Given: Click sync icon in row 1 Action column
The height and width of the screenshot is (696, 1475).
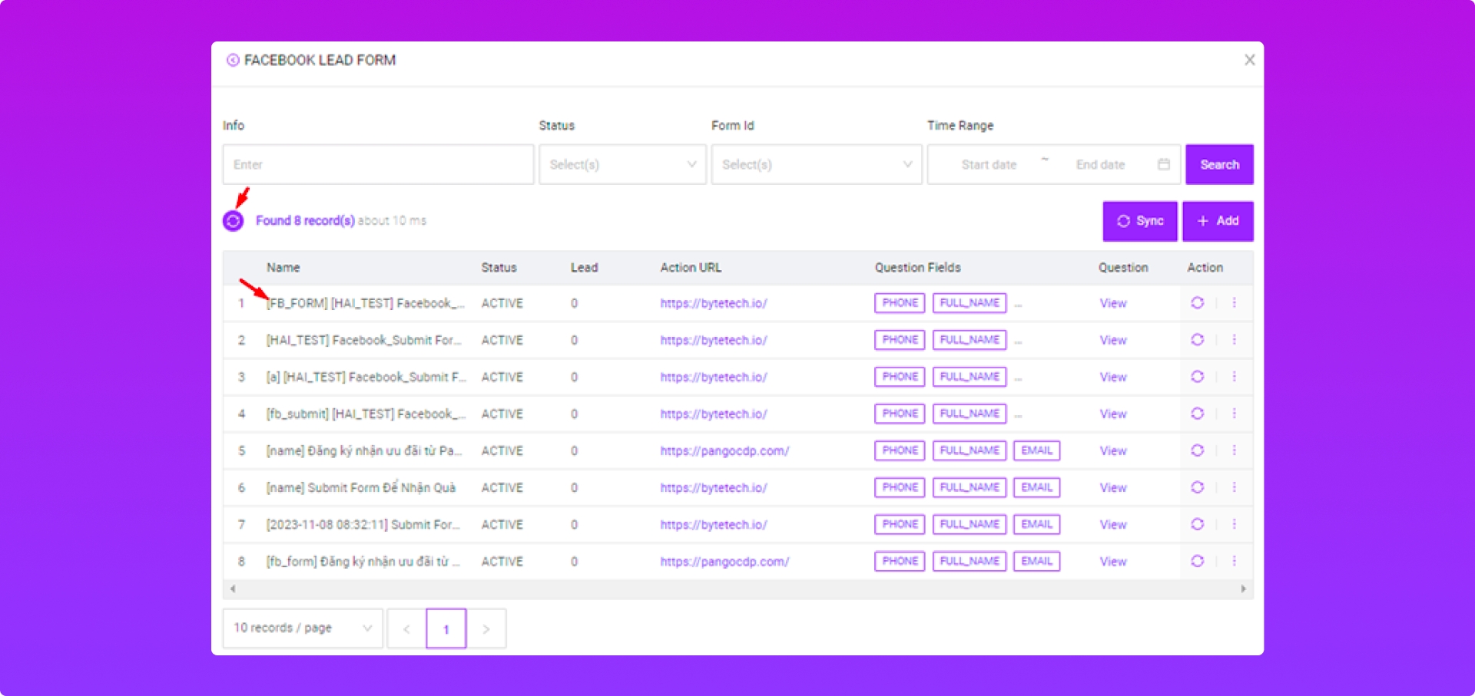Looking at the screenshot, I should [1197, 303].
